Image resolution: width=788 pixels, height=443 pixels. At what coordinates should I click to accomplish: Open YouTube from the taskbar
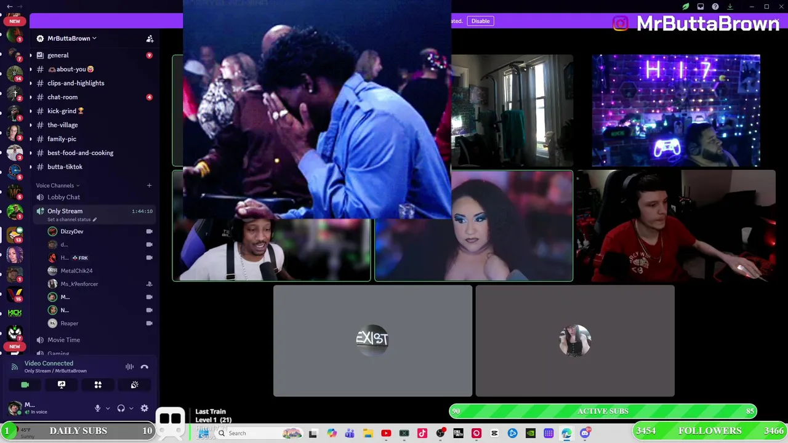click(386, 433)
